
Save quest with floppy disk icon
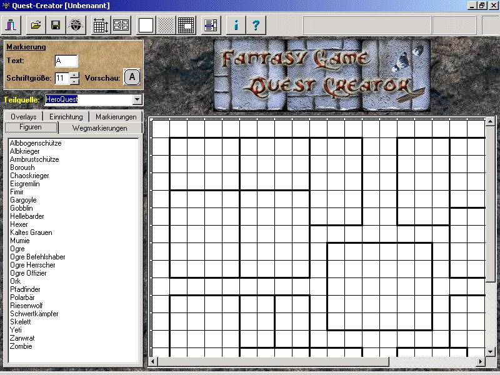coord(56,25)
